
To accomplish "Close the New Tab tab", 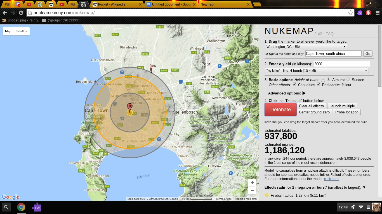I will point(248,4).
